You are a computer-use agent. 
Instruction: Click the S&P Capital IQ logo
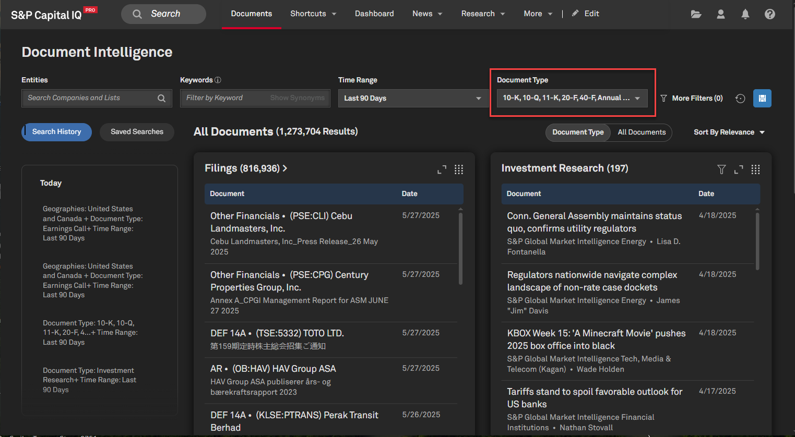coord(54,14)
